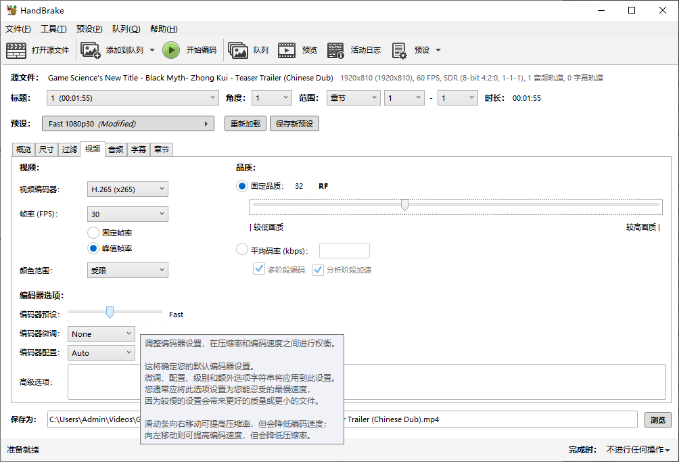Expand the Add to Queue dropdown arrow

pyautogui.click(x=152, y=50)
